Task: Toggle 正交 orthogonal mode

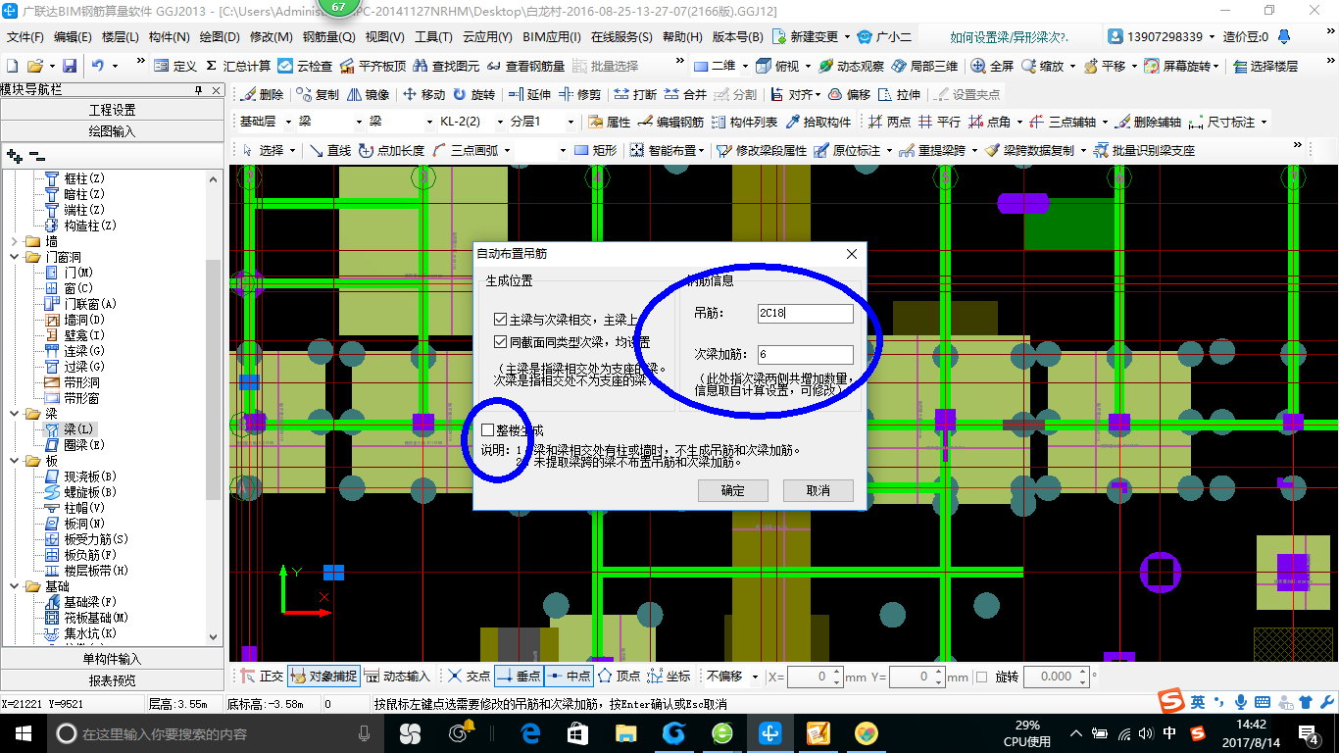Action: [261, 676]
